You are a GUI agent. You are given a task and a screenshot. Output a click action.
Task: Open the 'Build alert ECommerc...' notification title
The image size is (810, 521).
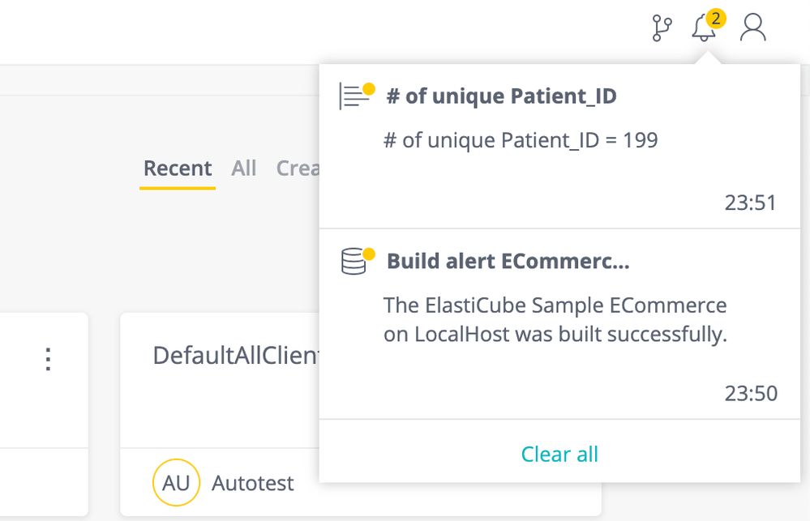point(508,262)
